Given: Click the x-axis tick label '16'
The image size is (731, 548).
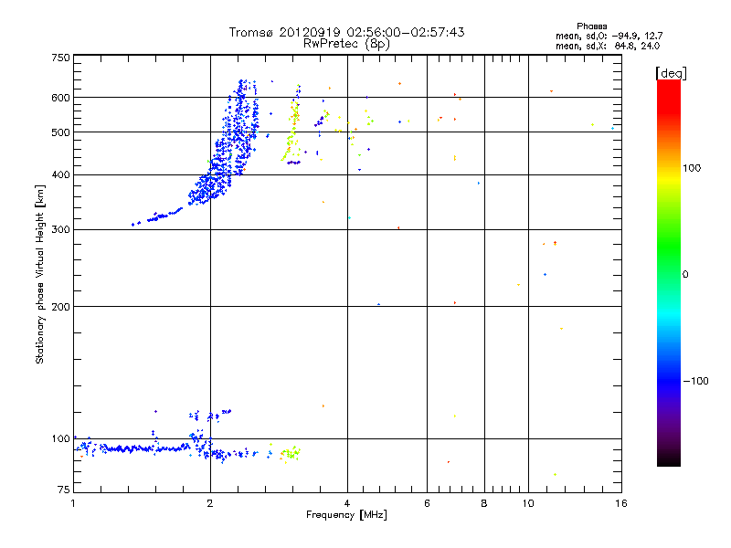Looking at the screenshot, I should click(621, 503).
